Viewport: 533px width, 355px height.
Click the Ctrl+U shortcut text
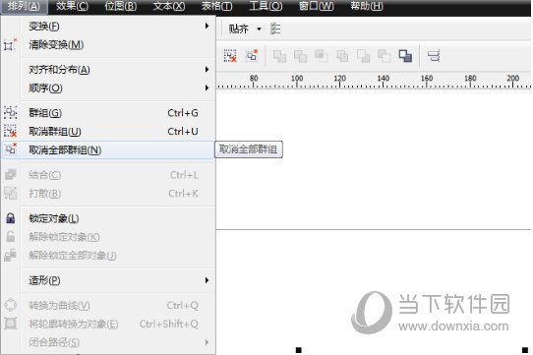(x=183, y=131)
